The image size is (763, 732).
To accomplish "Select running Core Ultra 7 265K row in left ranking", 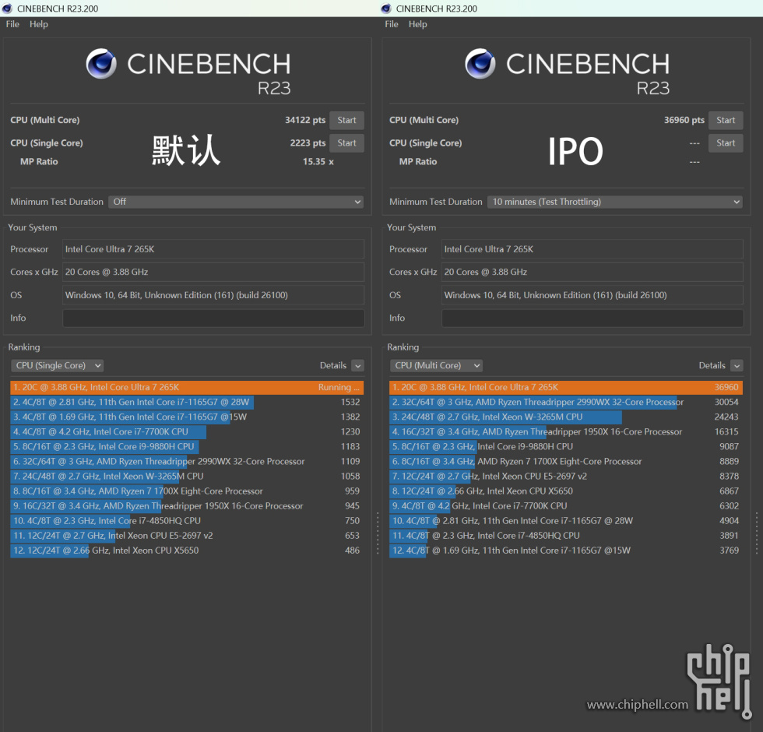I will click(187, 388).
